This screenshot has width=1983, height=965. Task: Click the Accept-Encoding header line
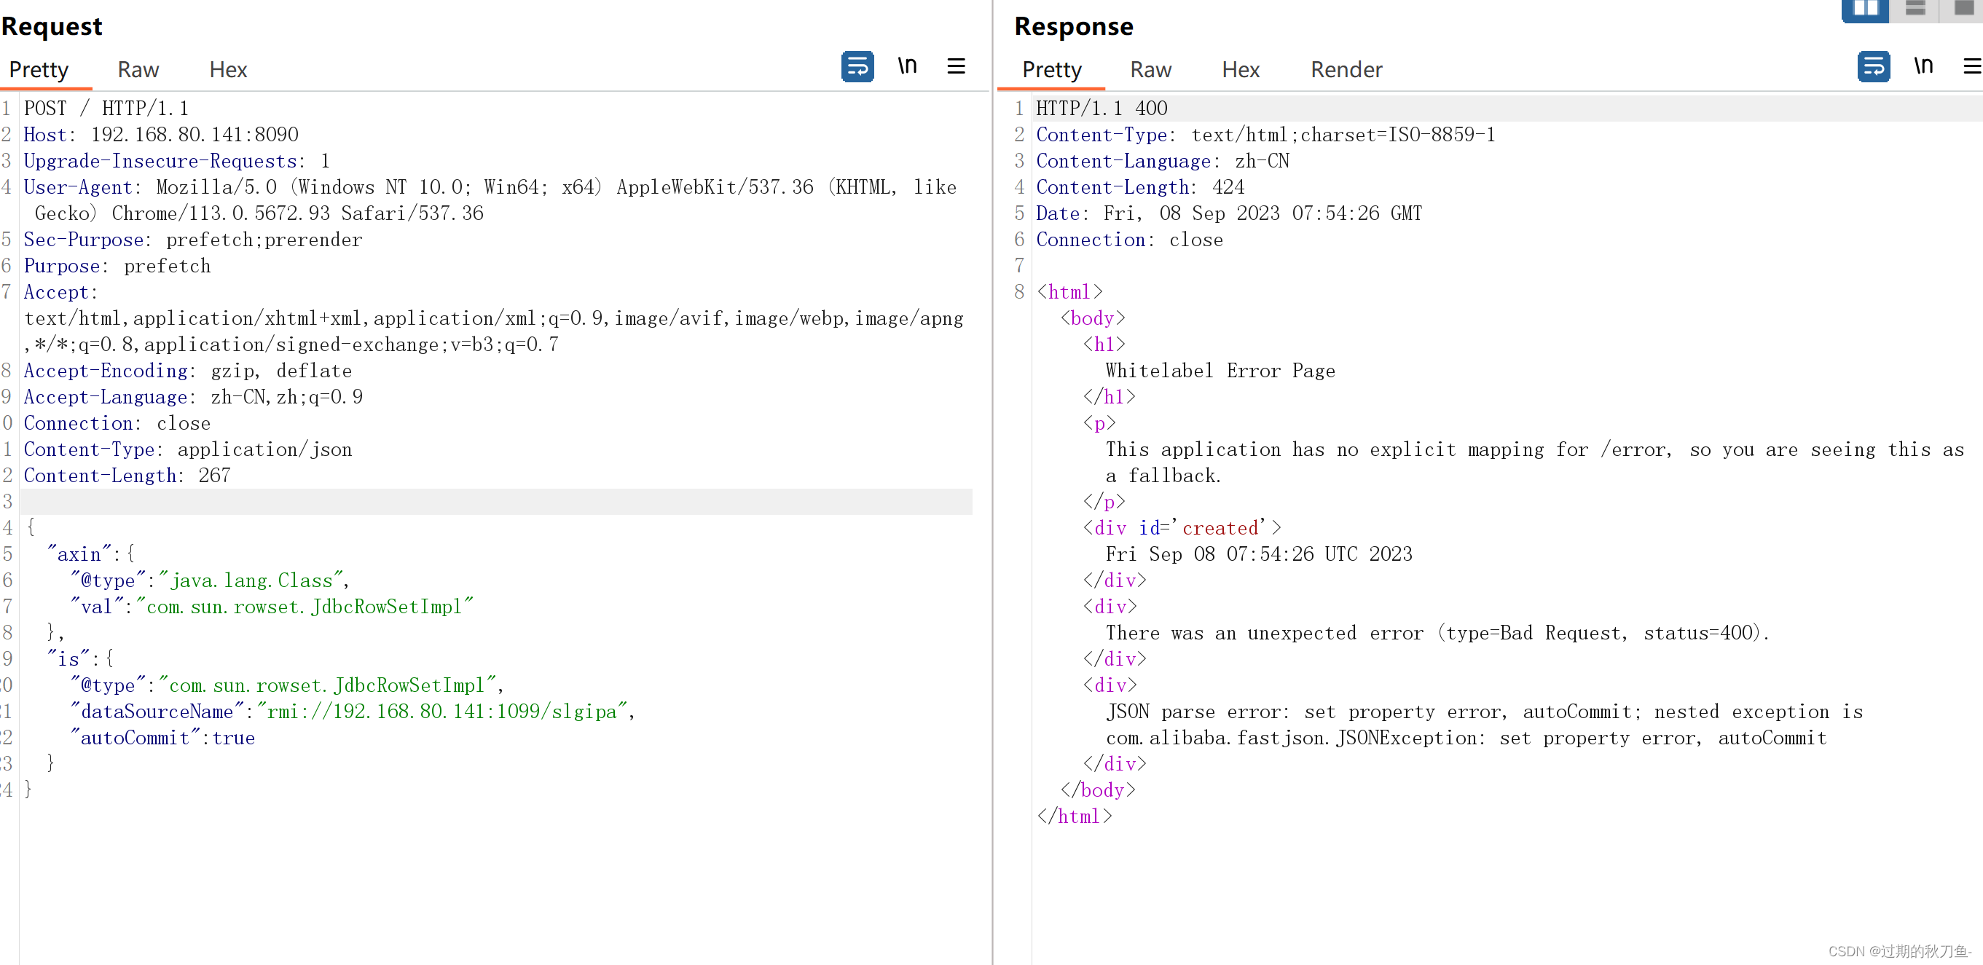(x=187, y=370)
